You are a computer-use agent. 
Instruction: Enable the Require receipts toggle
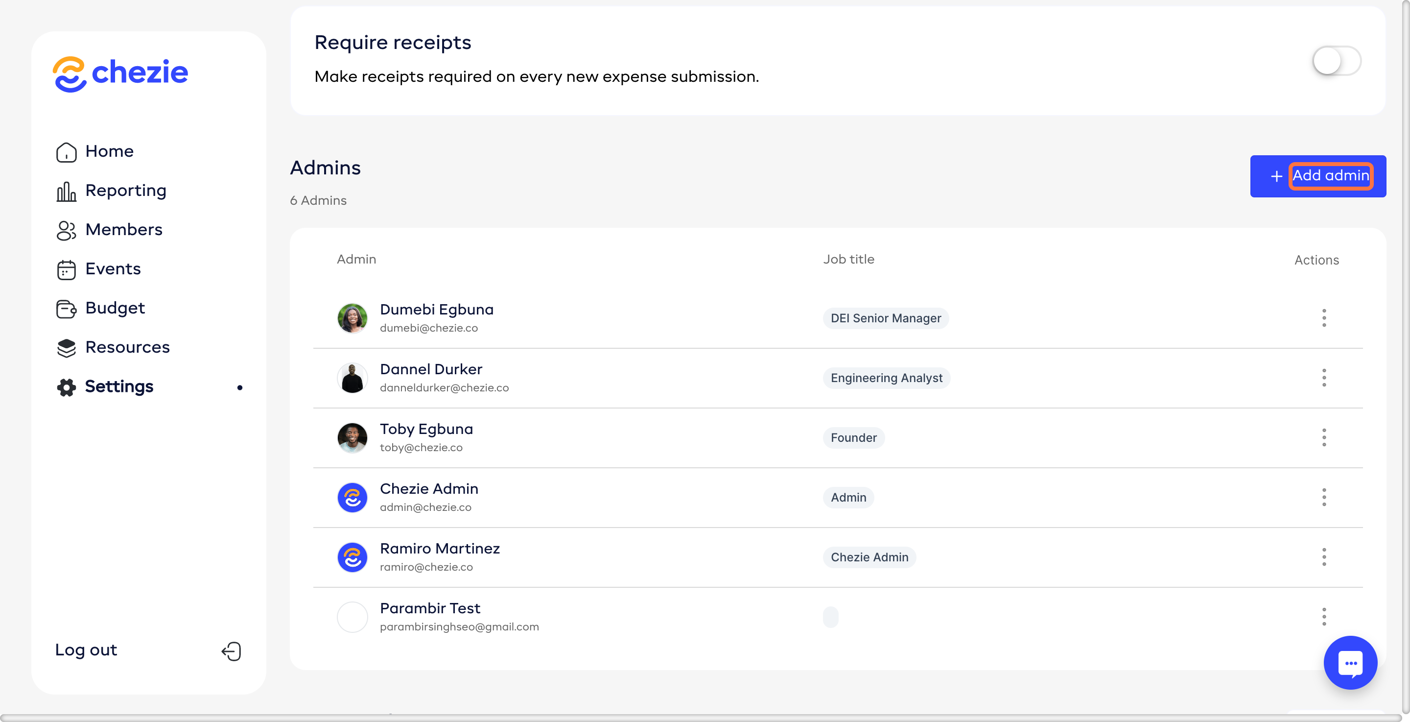tap(1336, 60)
